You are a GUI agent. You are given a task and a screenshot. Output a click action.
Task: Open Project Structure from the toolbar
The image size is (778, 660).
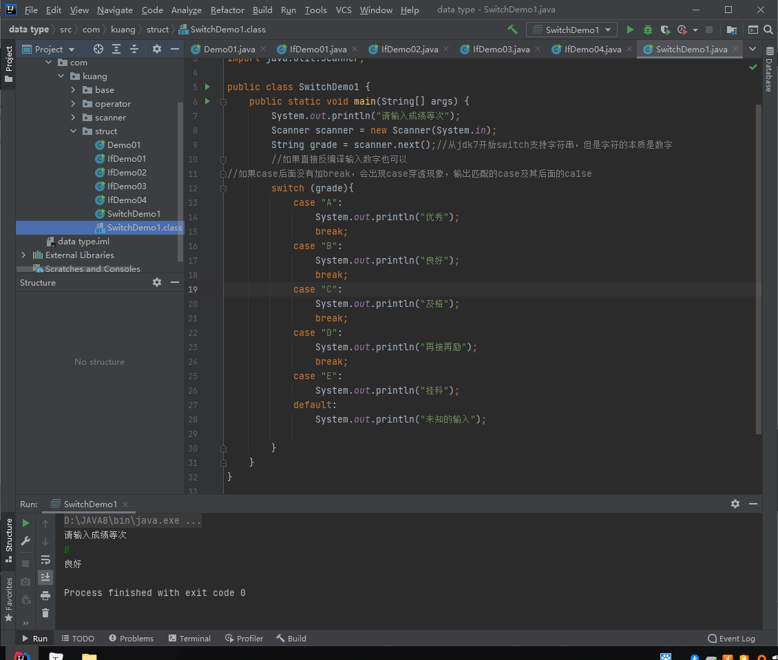point(732,30)
